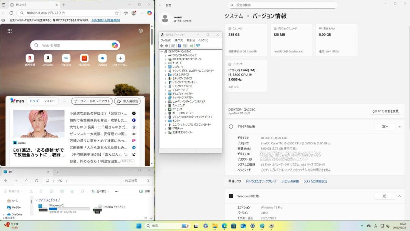Open new tab page settings gear

[141, 31]
